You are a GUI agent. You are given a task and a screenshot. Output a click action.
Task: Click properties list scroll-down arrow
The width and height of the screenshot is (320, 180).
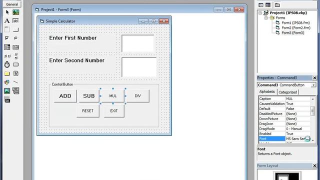click(313, 140)
